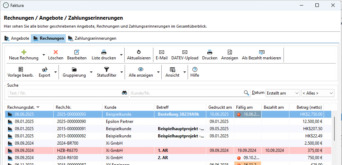The width and height of the screenshot is (342, 165).
Task: Open the Zahlungserinnerungen tab
Action: pos(92,38)
